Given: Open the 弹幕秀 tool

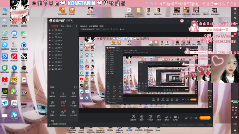Looking at the screenshot, I should click(x=52, y=113).
